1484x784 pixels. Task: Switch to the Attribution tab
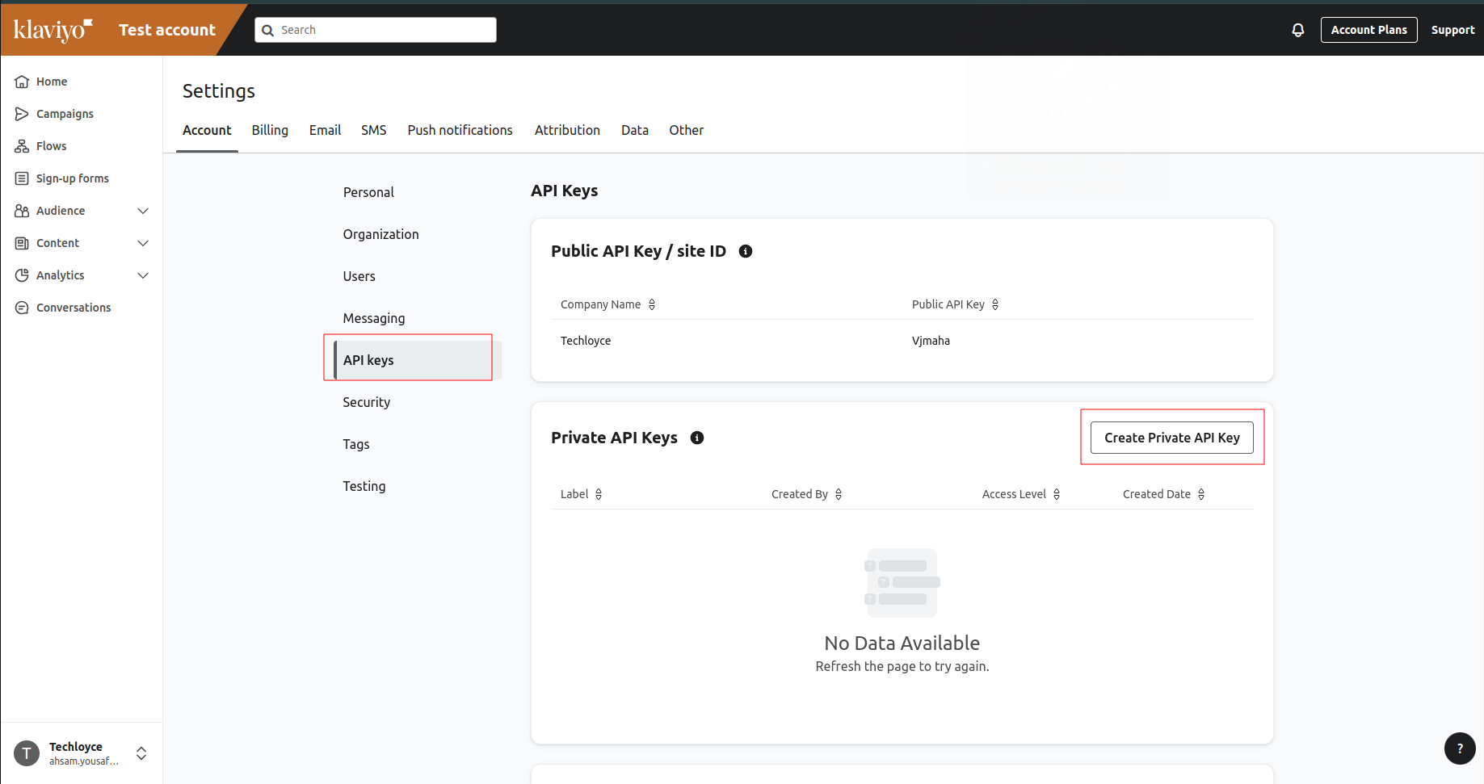[567, 130]
